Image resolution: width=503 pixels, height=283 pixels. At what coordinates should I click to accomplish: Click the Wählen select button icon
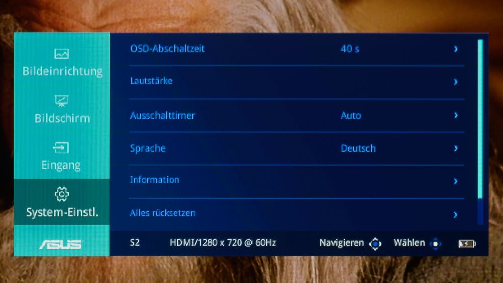click(x=435, y=244)
